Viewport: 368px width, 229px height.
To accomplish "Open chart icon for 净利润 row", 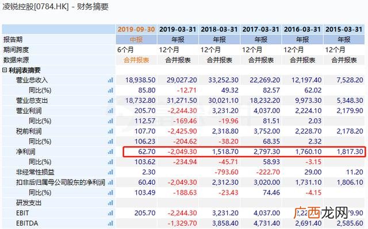I will [110, 152].
